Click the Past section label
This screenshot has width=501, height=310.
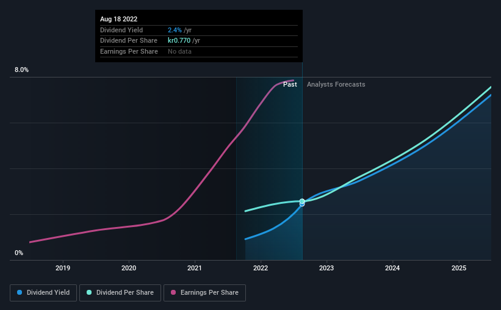(x=290, y=84)
